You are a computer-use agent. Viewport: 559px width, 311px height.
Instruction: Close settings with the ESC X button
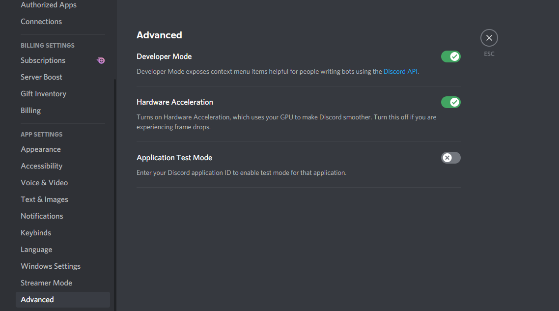(x=489, y=38)
